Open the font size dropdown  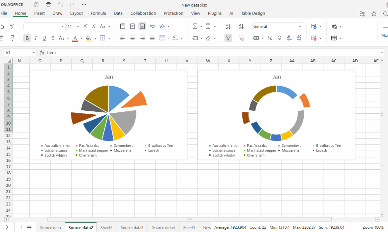click(78, 27)
